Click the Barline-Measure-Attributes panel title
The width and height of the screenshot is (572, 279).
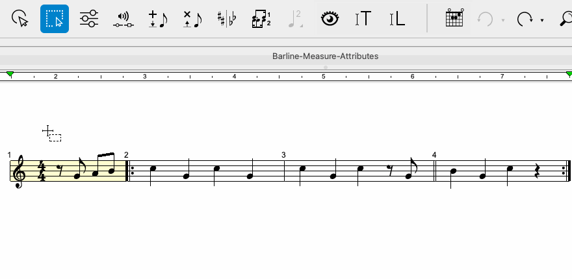325,56
